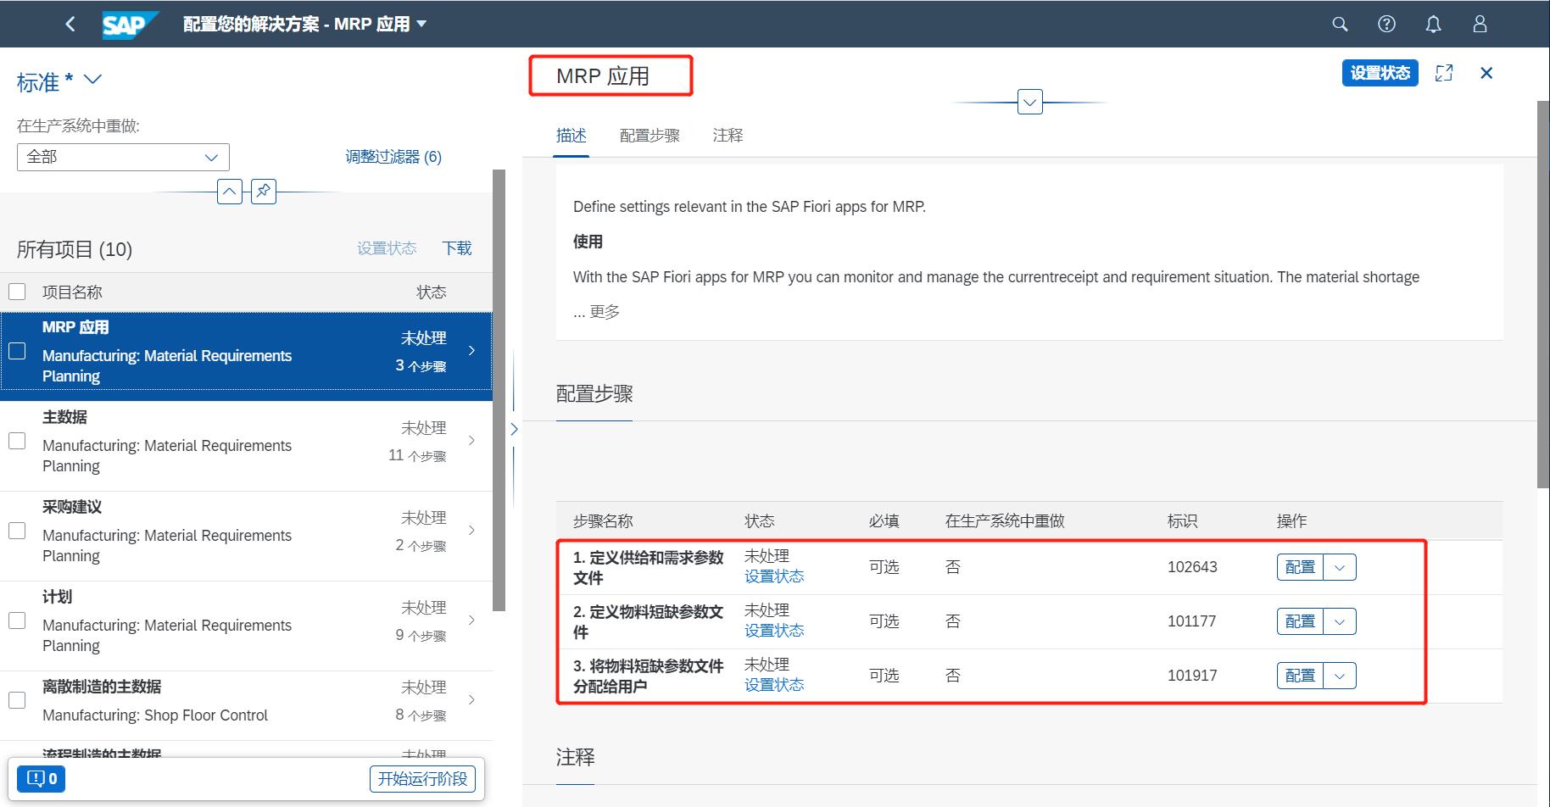
Task: Open the help icon in top bar
Action: coord(1386,24)
